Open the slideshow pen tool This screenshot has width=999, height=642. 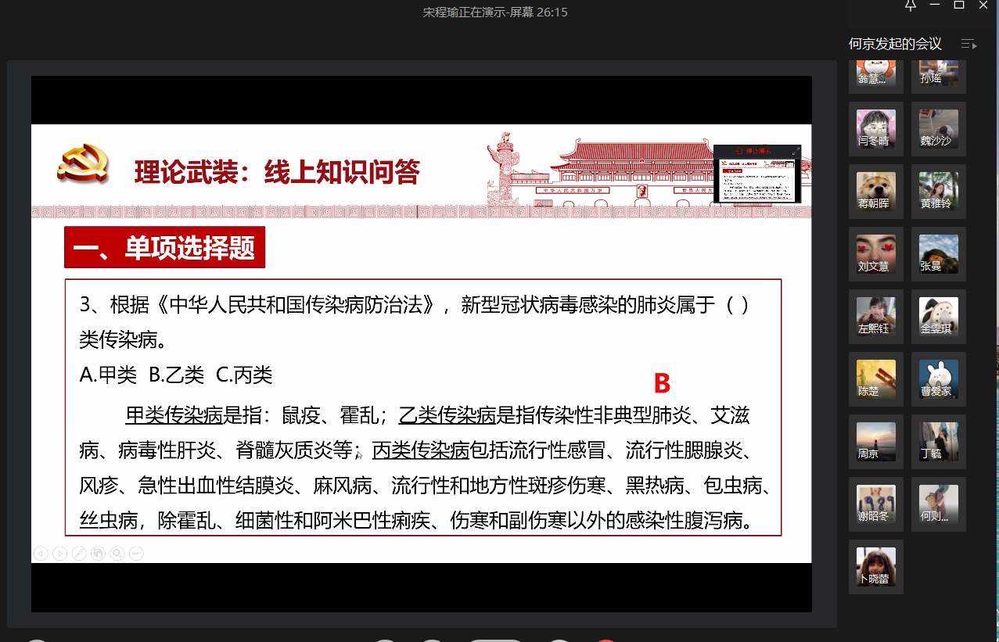79,554
